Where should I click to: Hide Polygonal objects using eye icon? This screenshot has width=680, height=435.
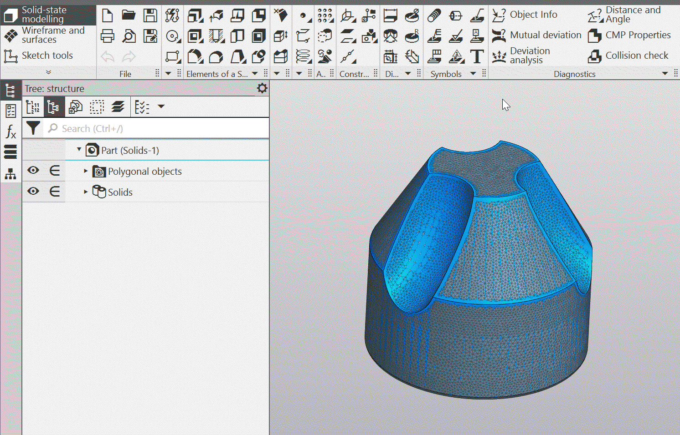[33, 171]
